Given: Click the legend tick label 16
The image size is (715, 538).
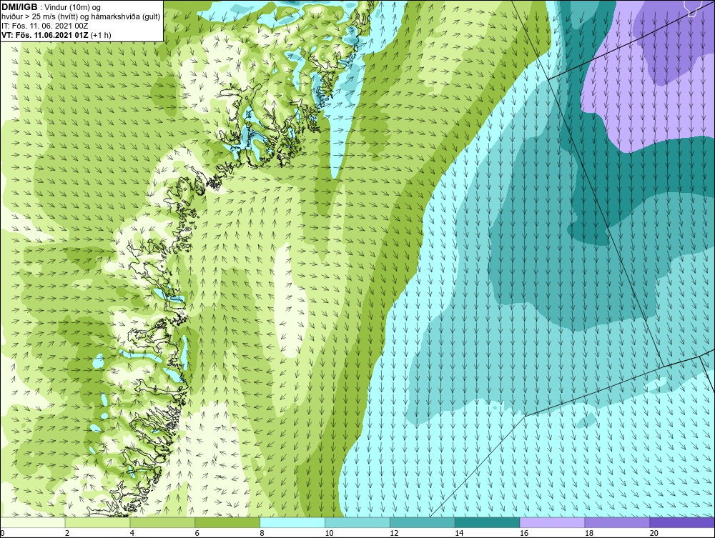Looking at the screenshot, I should (x=524, y=533).
